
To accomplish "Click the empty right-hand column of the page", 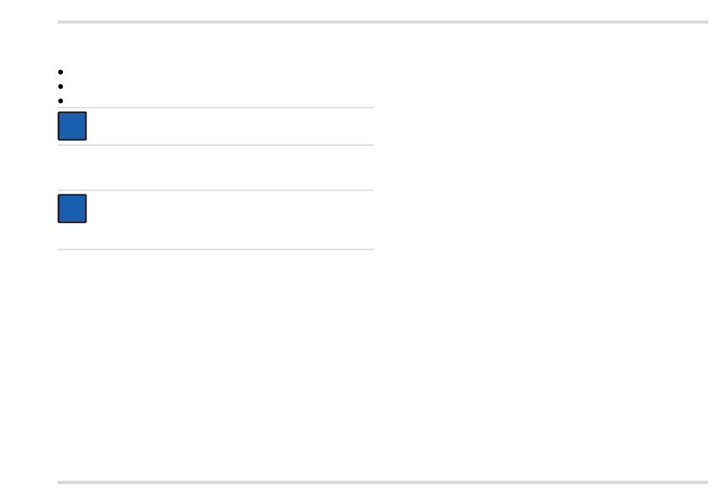I will pos(541,252).
